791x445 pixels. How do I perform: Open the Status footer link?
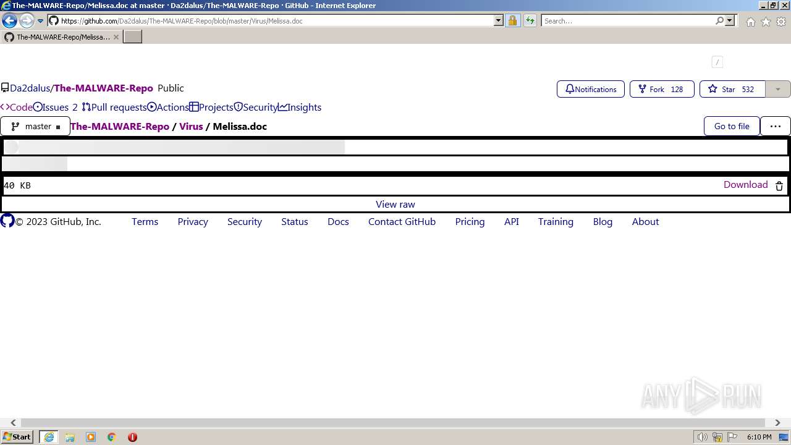[x=295, y=222]
